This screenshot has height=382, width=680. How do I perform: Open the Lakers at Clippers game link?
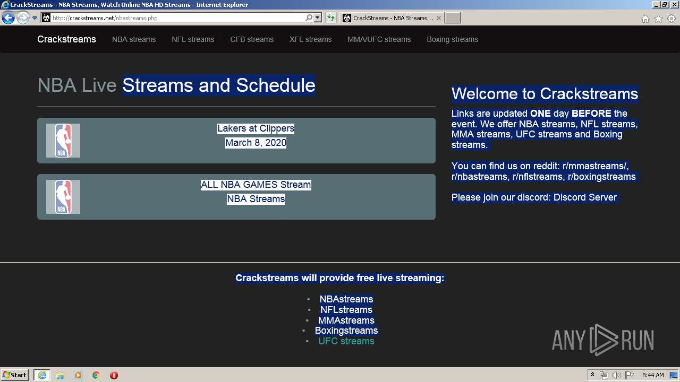(x=256, y=128)
